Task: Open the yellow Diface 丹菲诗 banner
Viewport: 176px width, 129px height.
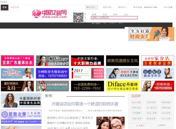Action: [123, 86]
